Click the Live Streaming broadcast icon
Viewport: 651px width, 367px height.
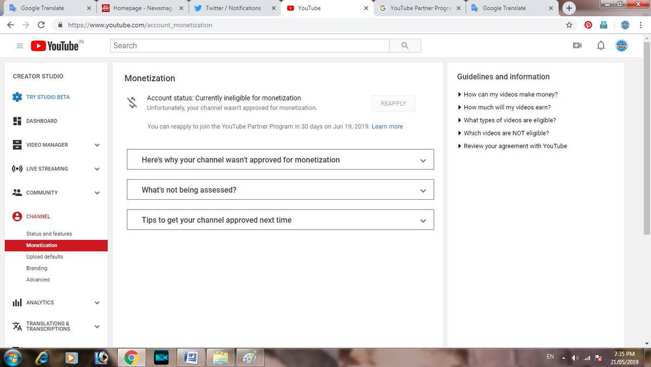[17, 169]
